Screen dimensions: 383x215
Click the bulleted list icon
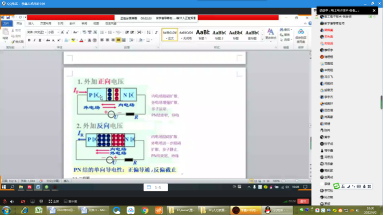coord(103,32)
